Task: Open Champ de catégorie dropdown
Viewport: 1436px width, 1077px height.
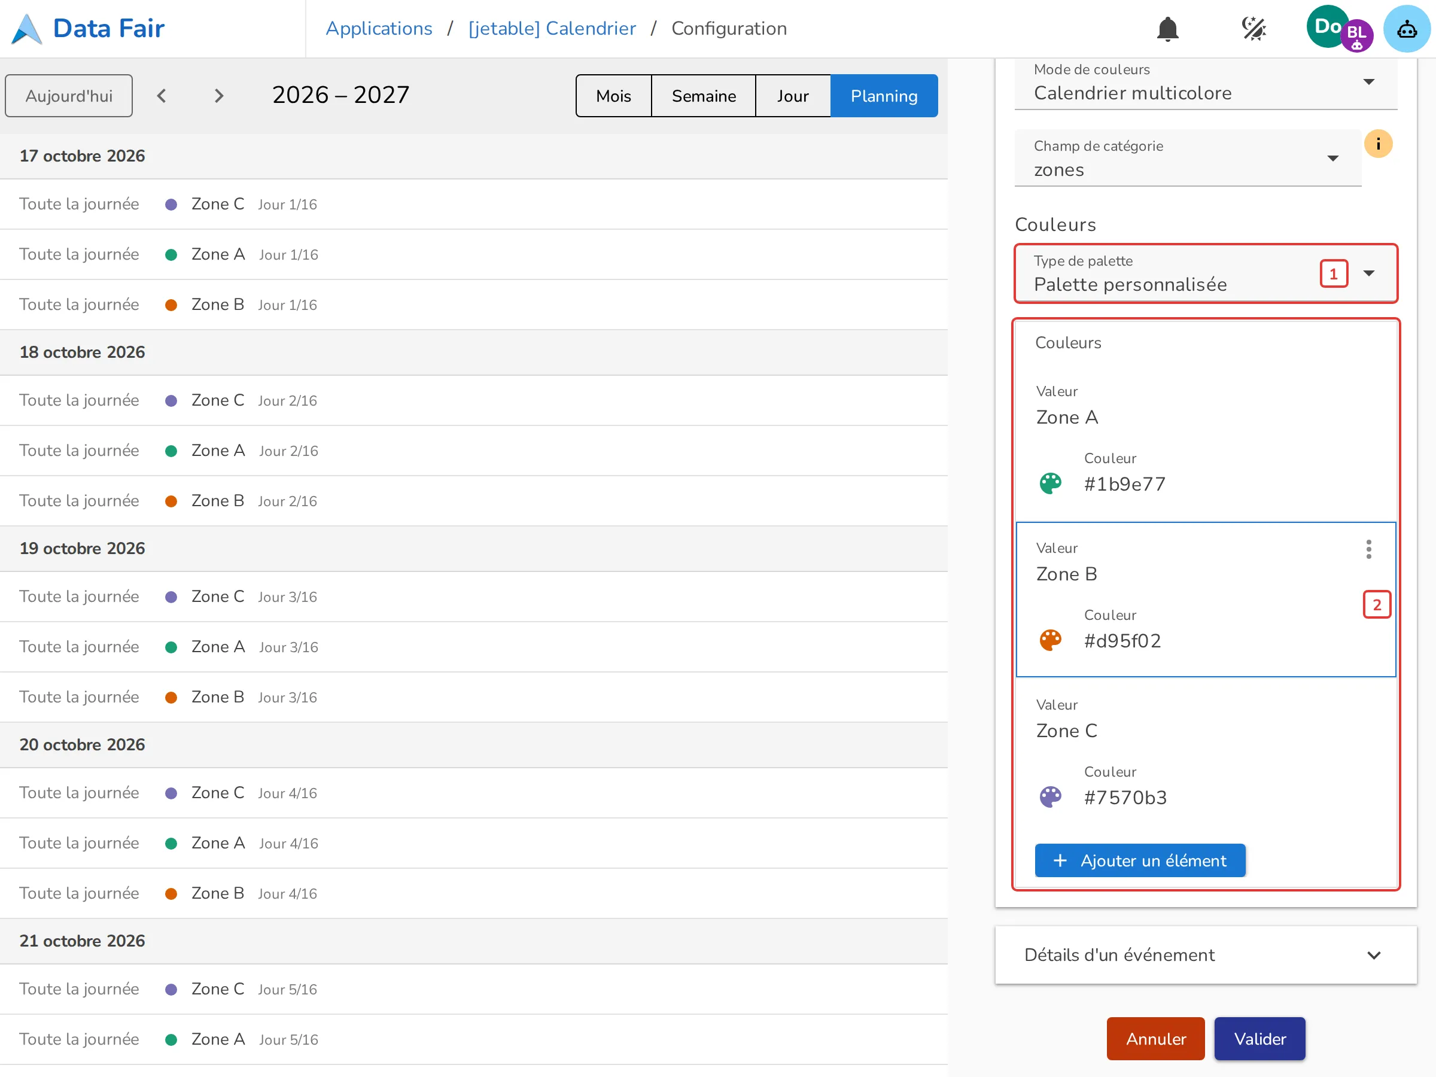Action: (x=1187, y=159)
